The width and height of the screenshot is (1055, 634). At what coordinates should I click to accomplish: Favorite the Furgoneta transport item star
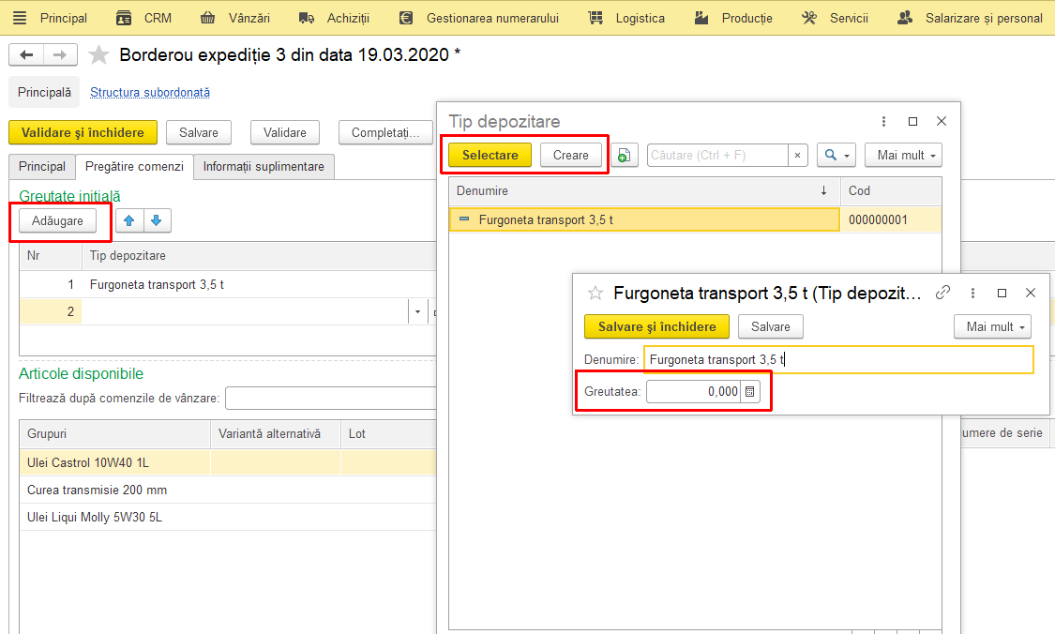coord(595,293)
